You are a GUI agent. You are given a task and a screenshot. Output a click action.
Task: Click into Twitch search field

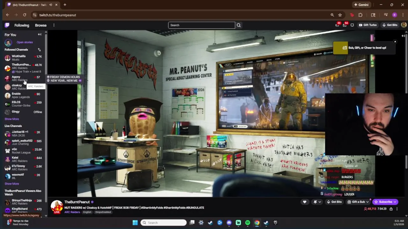[x=201, y=25]
